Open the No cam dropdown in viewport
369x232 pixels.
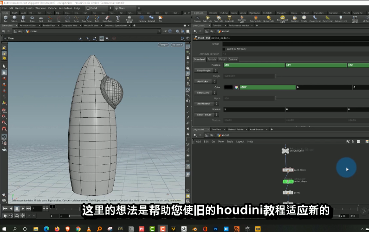[177, 45]
